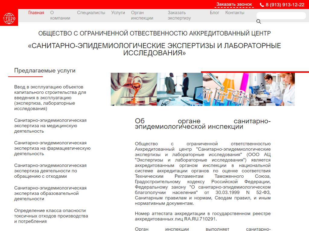Go to the Специалисты section
Screen dimensions: 309x231
coord(91,13)
